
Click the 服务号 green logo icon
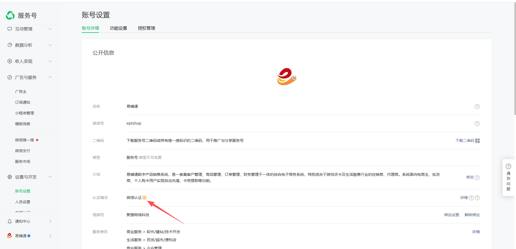pos(10,15)
